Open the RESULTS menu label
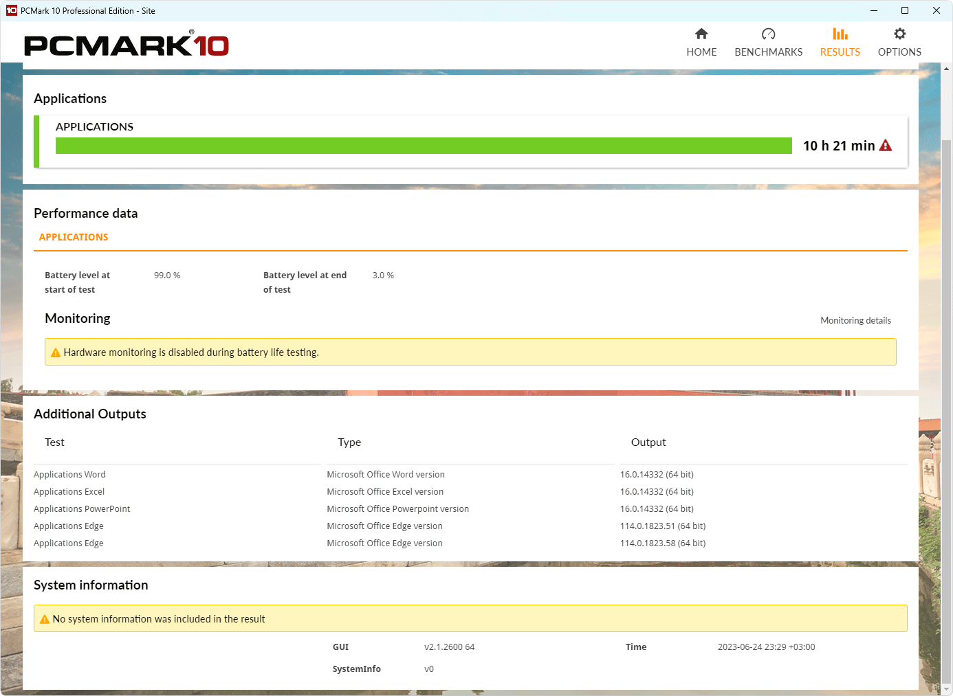 click(840, 52)
